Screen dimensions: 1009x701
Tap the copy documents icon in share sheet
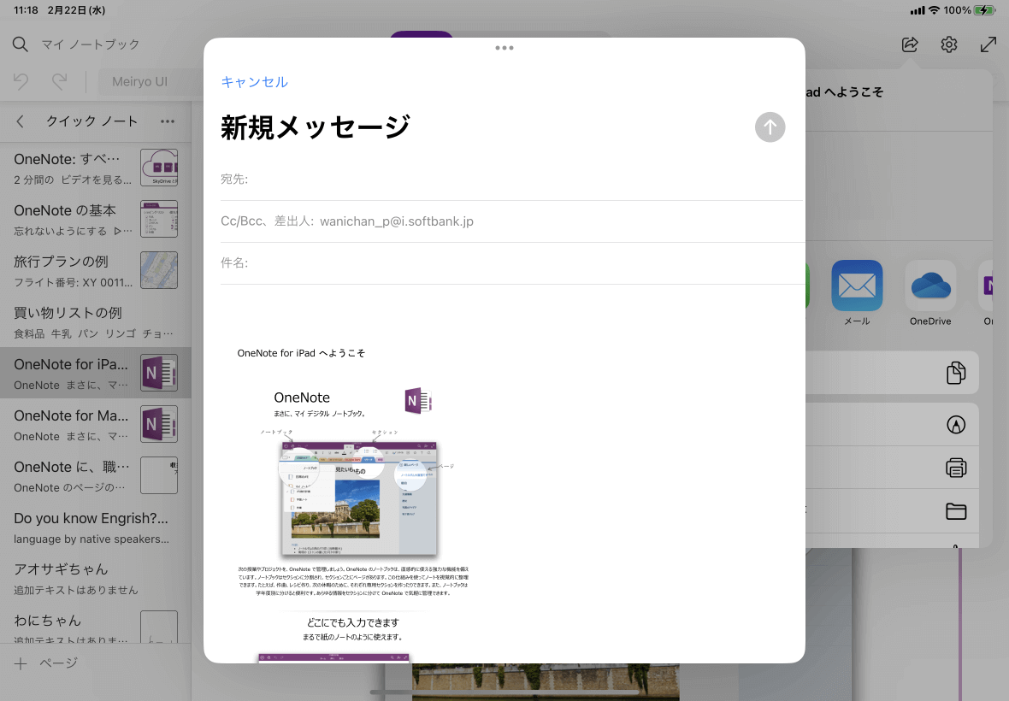point(956,373)
